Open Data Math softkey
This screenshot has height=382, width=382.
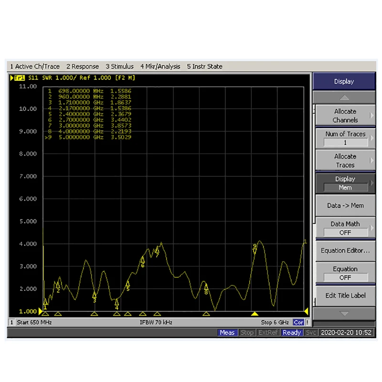345,228
